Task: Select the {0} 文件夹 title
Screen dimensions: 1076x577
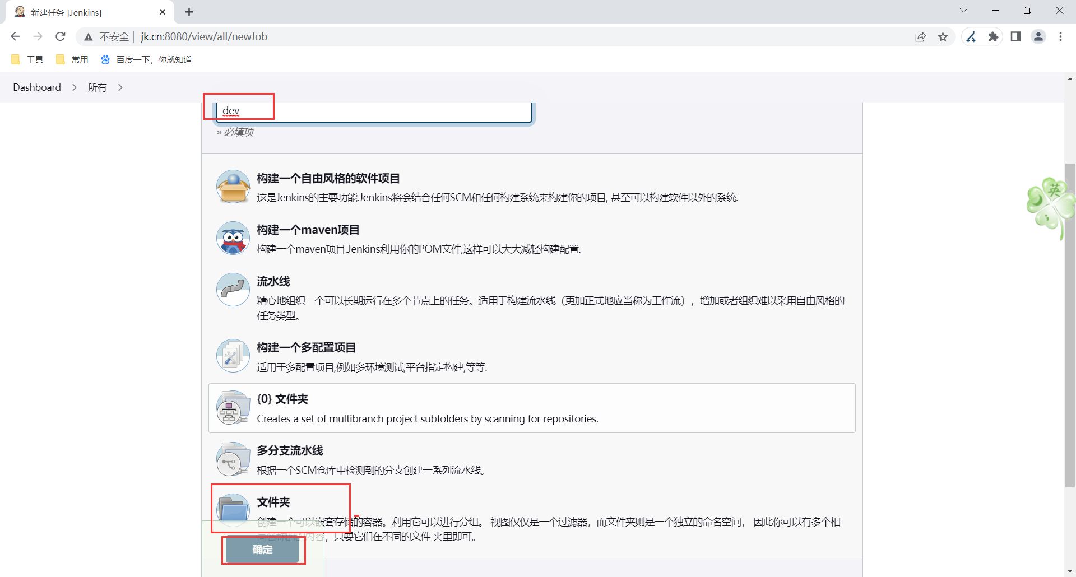Action: click(282, 399)
